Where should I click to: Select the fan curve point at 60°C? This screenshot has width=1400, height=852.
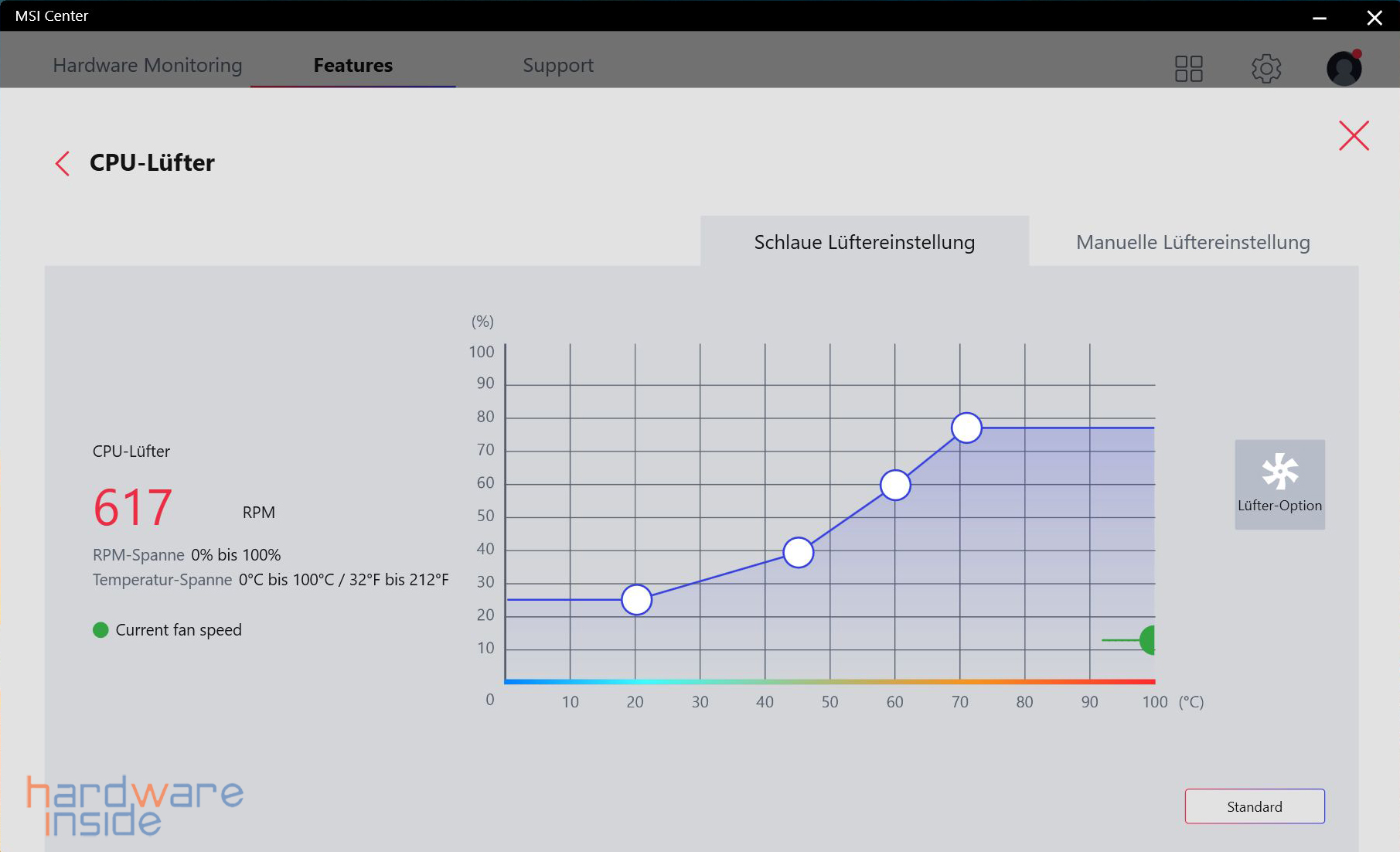pos(895,485)
